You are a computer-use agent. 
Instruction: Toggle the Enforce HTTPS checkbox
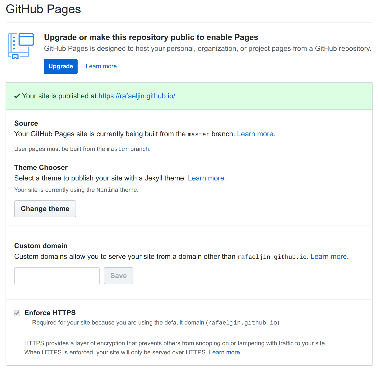click(x=17, y=313)
